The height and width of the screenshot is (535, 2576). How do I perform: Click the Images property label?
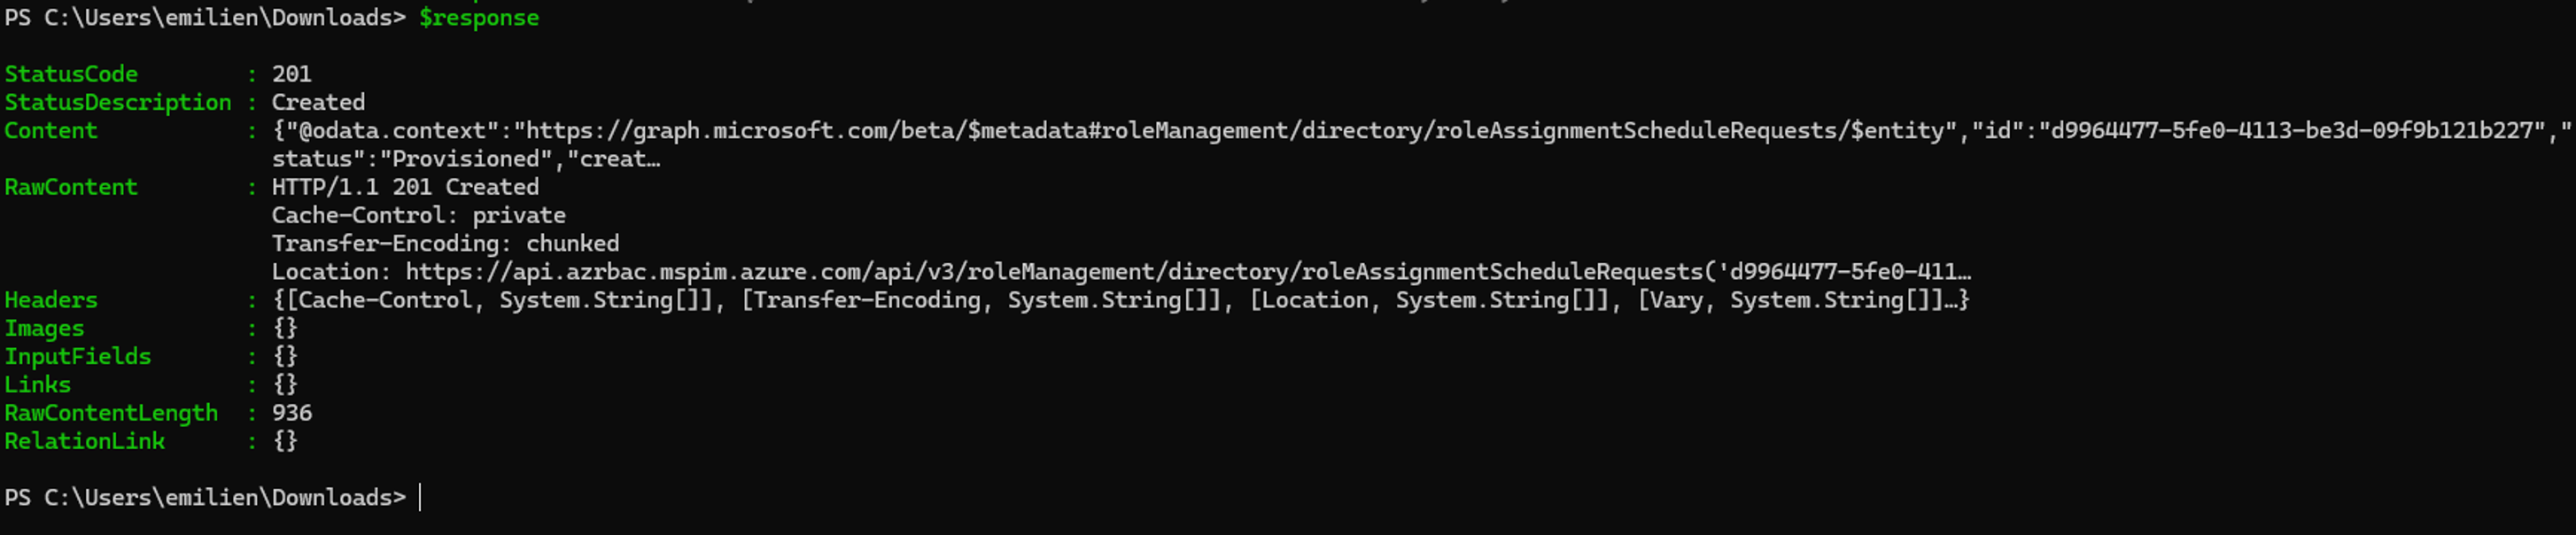(44, 328)
